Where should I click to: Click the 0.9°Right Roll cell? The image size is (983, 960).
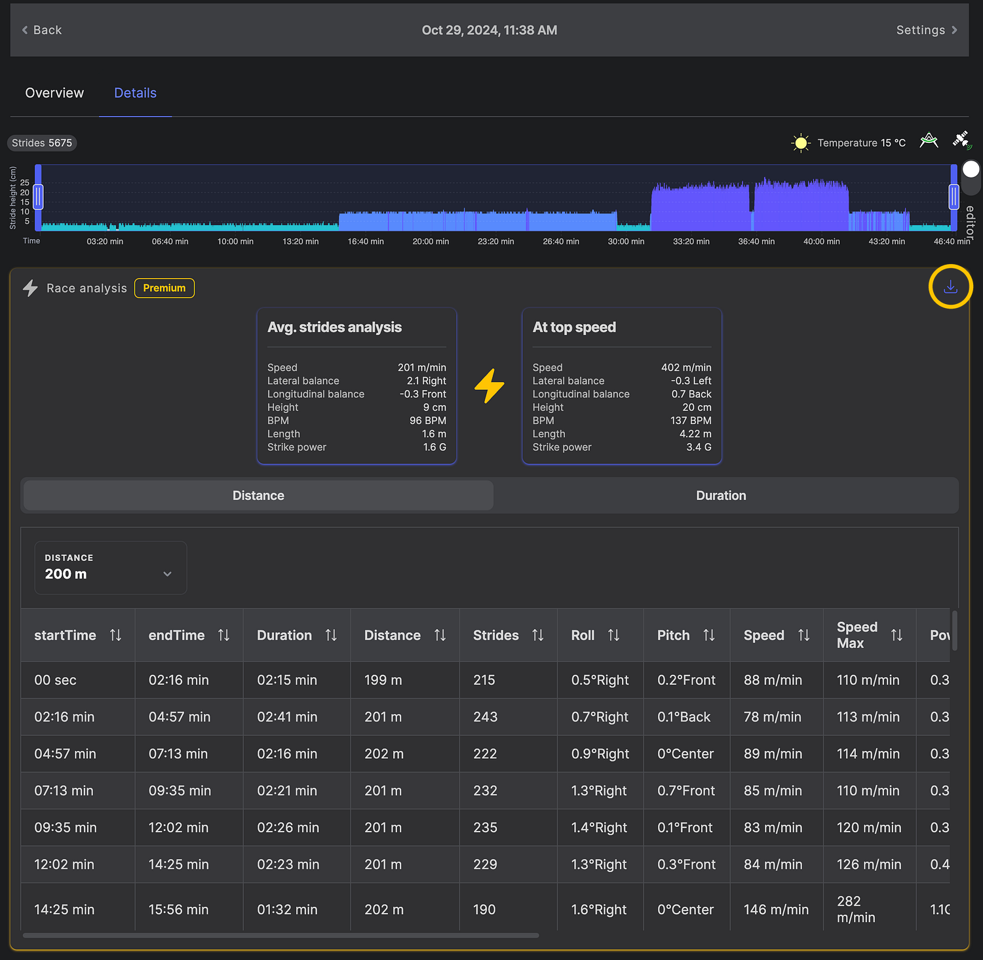point(600,754)
